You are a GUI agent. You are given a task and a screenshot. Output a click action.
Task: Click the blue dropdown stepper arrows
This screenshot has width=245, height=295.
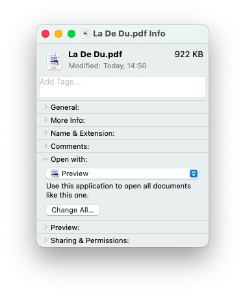194,173
